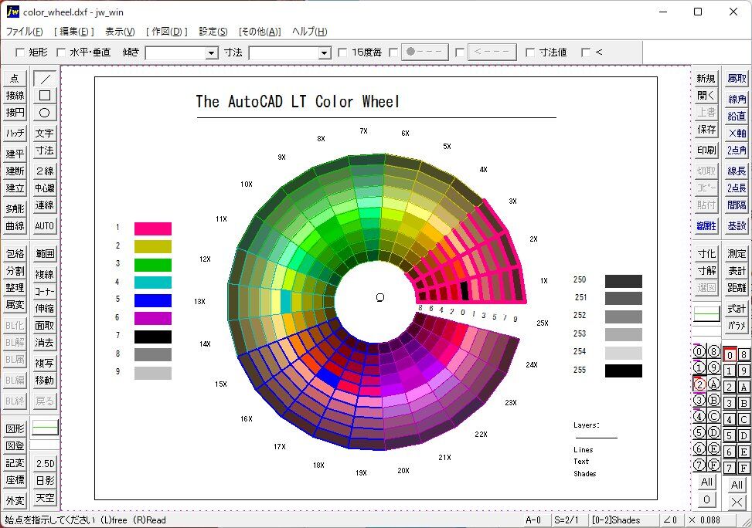
Task: Click the X button below layer groups
Action: [737, 500]
